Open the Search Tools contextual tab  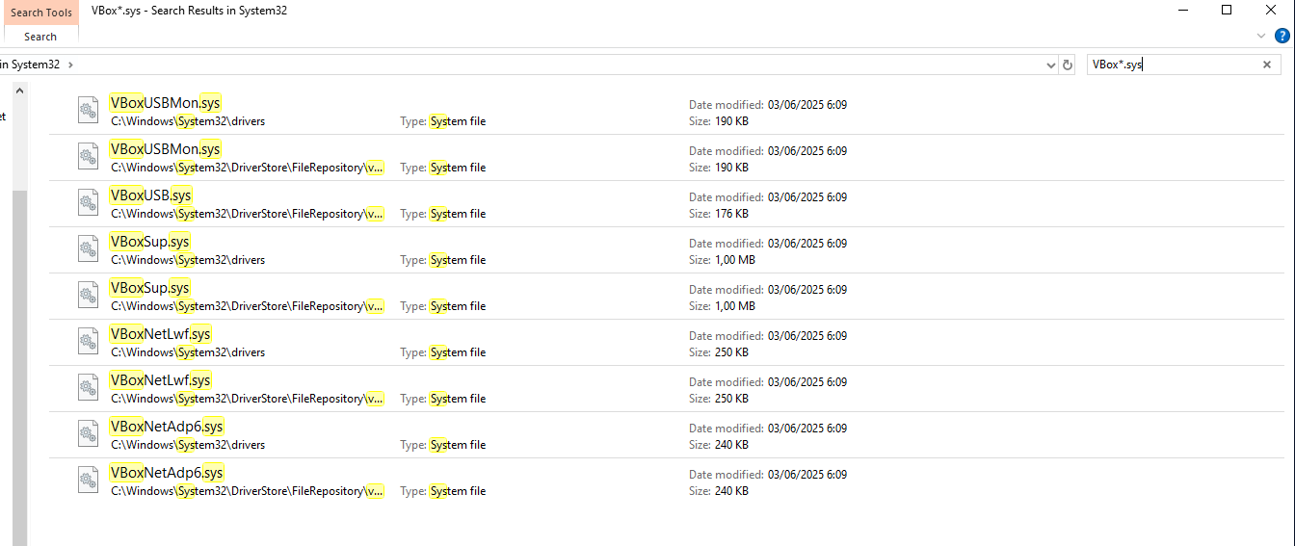[x=41, y=13]
